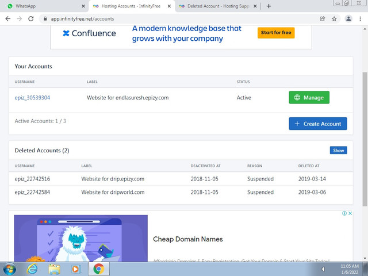368x276 pixels.
Task: Click Show in Deleted Accounts panel
Action: click(339, 151)
